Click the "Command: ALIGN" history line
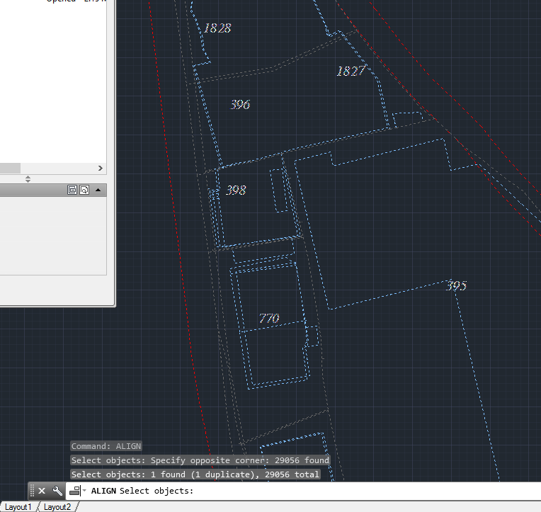Screen dimensions: 541x512 coord(106,446)
